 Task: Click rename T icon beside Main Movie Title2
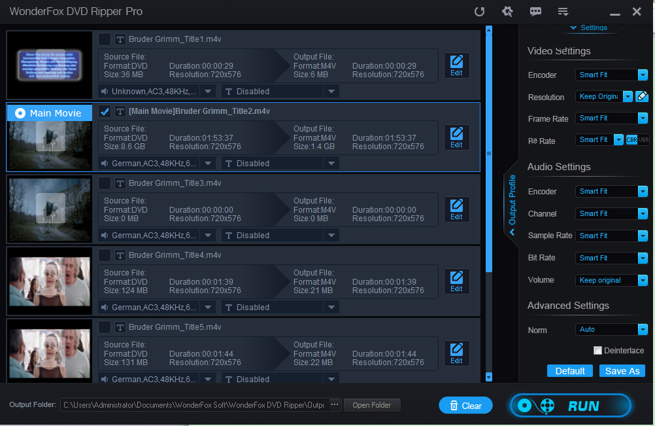click(x=120, y=111)
